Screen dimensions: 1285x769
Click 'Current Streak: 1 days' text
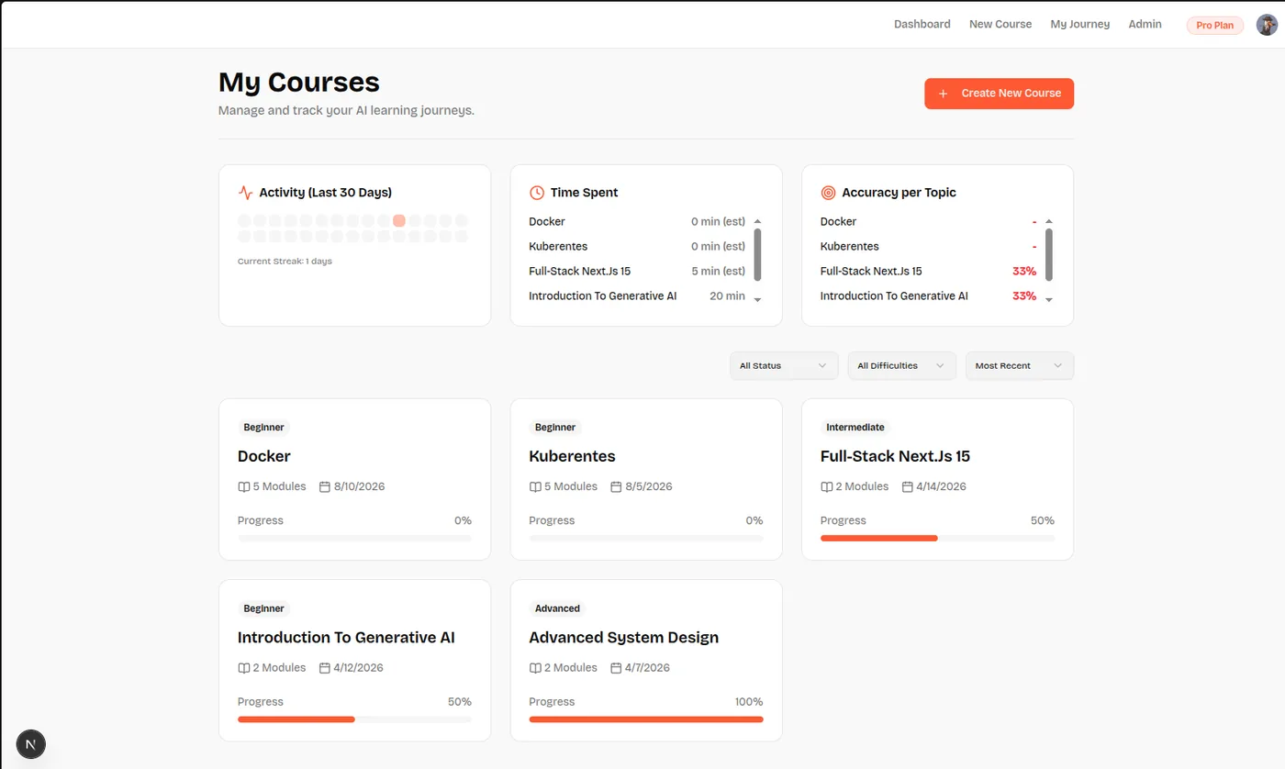(x=285, y=262)
